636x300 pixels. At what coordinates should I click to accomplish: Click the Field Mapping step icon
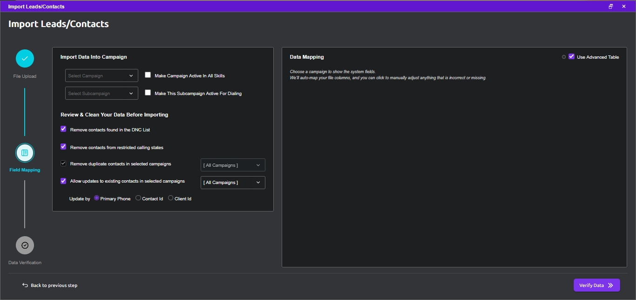pos(25,152)
